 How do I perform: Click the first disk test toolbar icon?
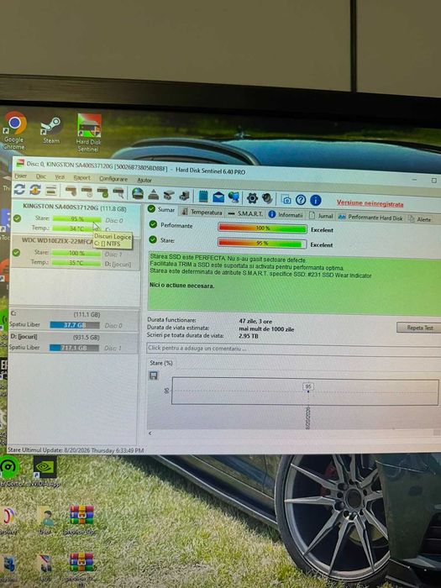pyautogui.click(x=71, y=192)
